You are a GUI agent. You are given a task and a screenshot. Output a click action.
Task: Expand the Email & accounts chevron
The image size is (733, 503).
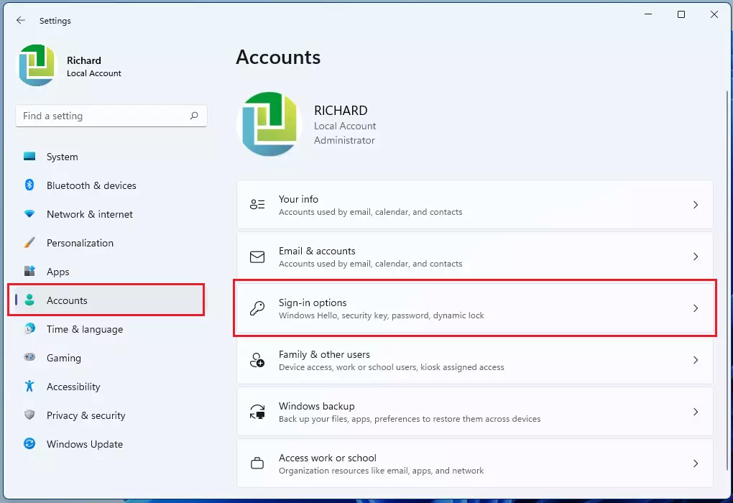tap(696, 257)
